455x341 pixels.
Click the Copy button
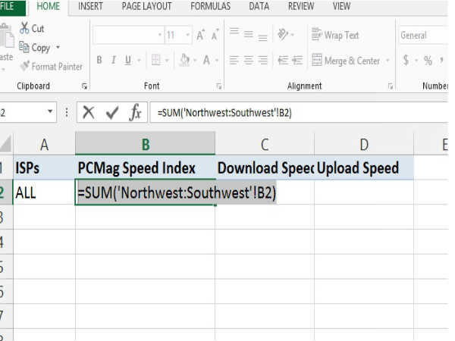coord(36,48)
